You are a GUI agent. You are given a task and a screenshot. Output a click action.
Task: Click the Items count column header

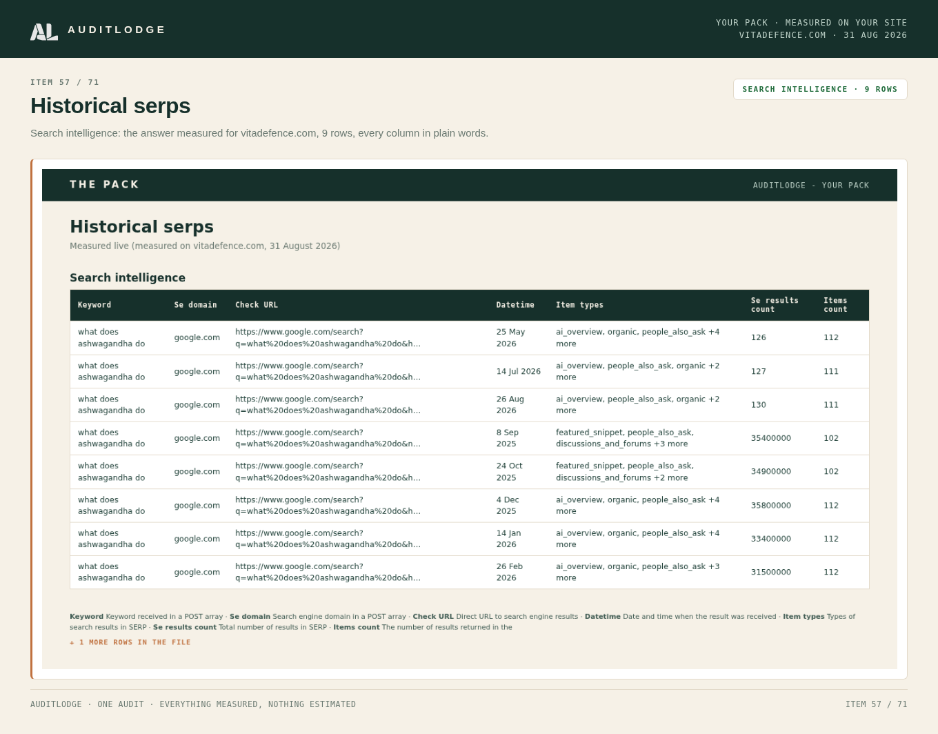pyautogui.click(x=835, y=305)
